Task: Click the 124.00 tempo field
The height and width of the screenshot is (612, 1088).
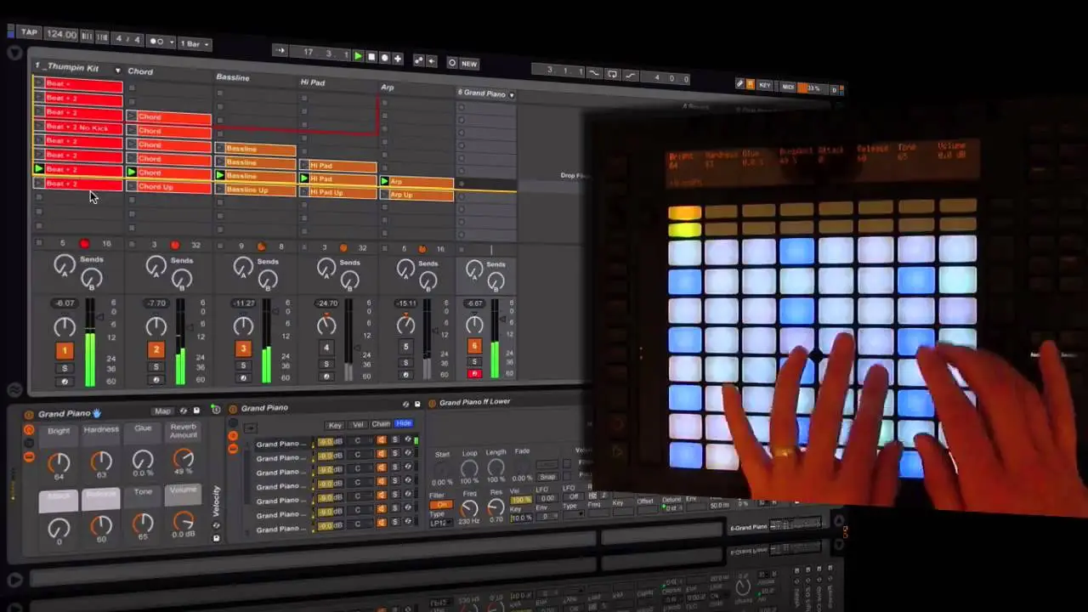Action: tap(61, 34)
